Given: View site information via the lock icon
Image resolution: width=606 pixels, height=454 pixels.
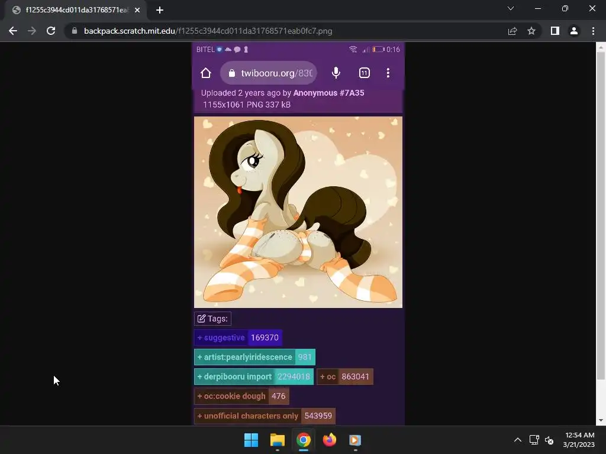Looking at the screenshot, I should coord(75,31).
